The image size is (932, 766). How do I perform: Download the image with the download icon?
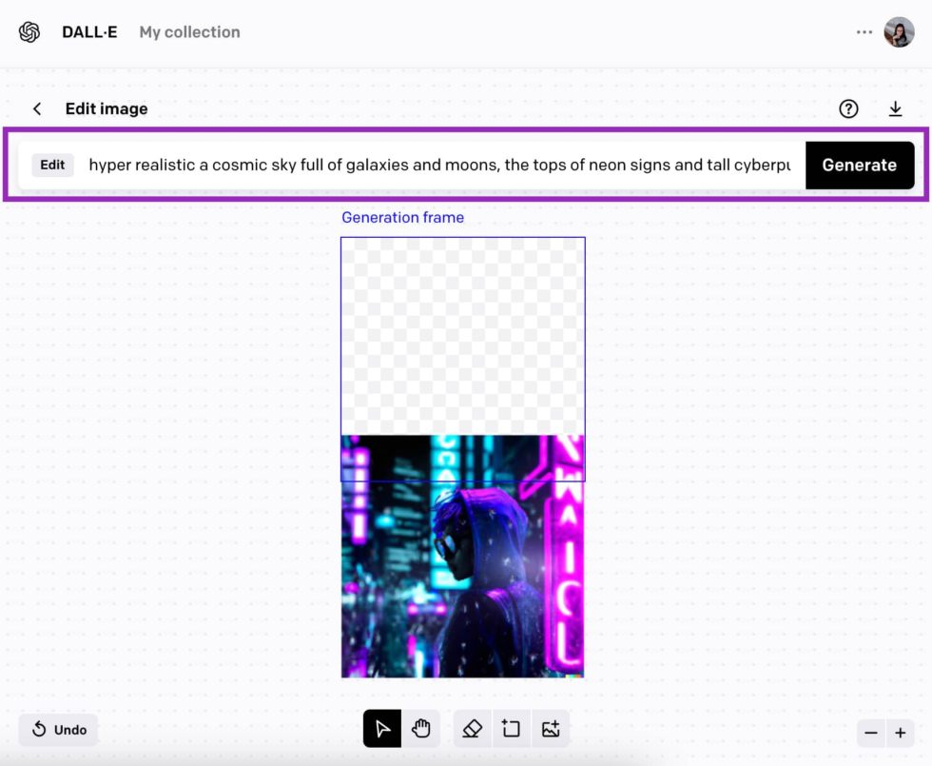(895, 108)
